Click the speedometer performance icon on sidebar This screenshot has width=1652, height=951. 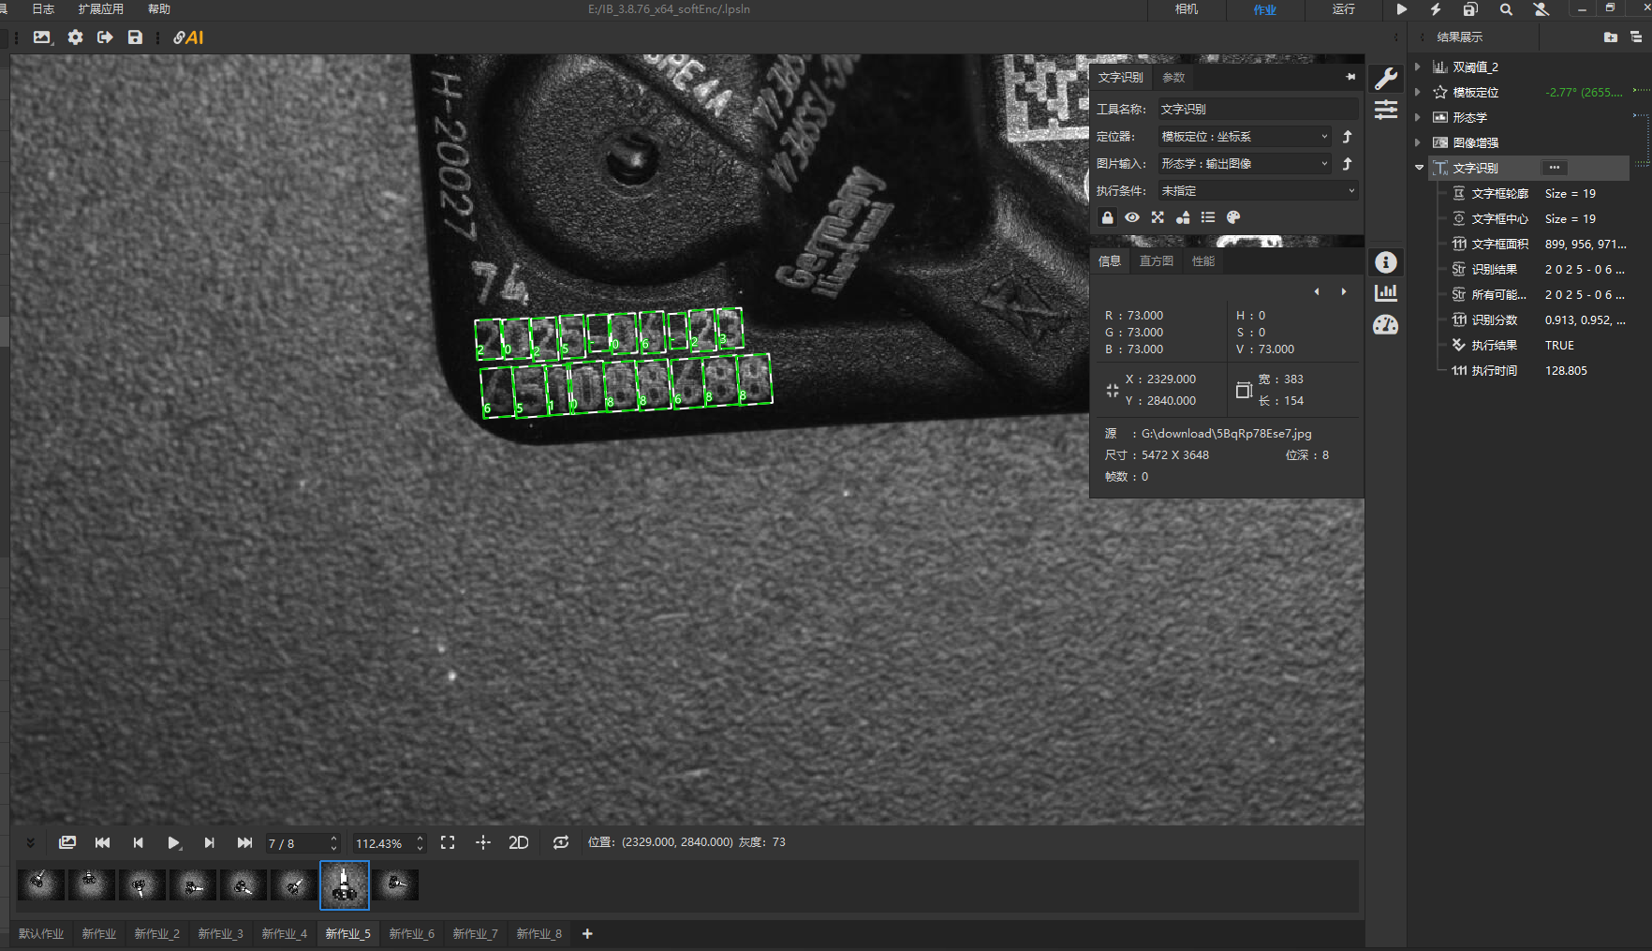coord(1386,325)
